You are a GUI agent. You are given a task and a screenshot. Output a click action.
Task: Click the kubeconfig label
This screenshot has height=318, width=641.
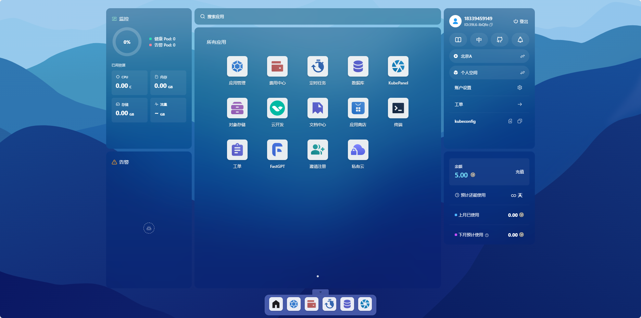pos(465,121)
